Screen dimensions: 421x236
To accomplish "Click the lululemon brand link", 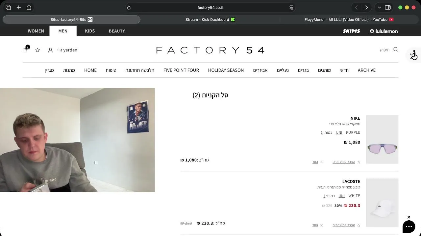I will click(384, 31).
